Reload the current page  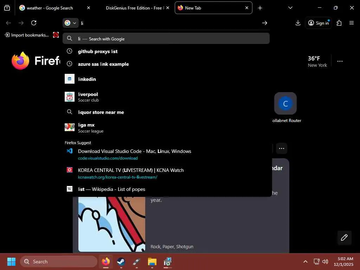[x=34, y=23]
